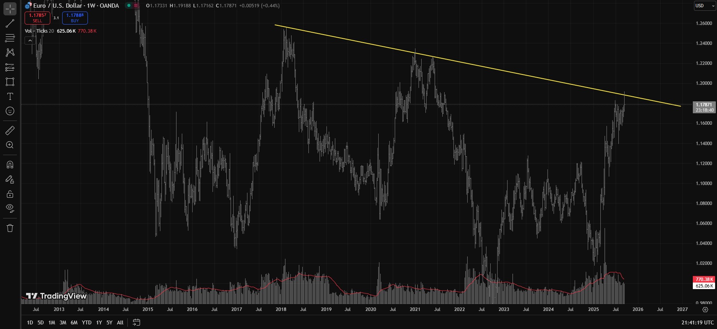This screenshot has height=329, width=717.
Task: Open the timezone menu at 21:41:19 UTC
Action: tap(697, 322)
